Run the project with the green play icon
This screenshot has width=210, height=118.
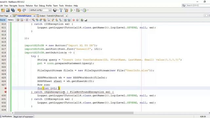click(72, 10)
